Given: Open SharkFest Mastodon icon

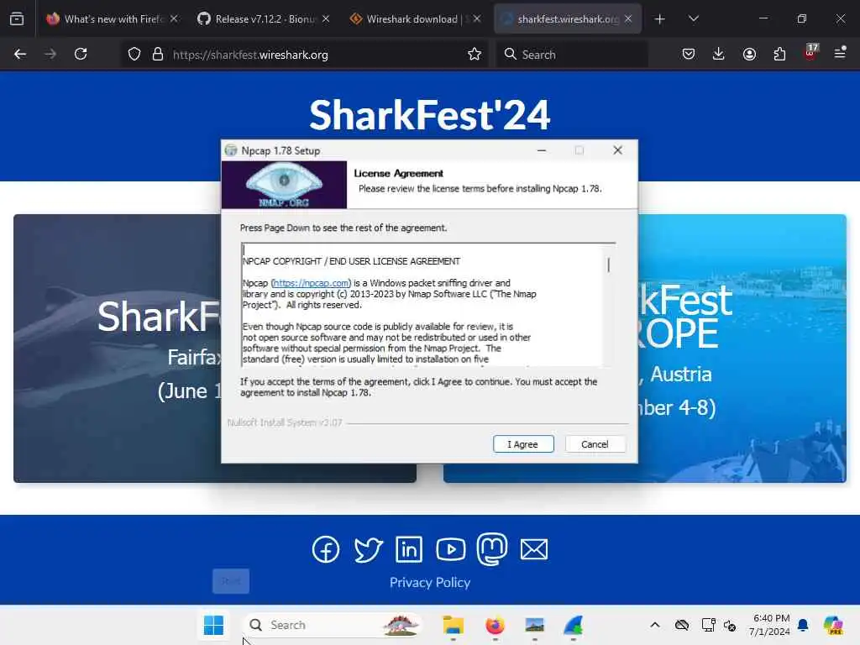Looking at the screenshot, I should [x=492, y=548].
